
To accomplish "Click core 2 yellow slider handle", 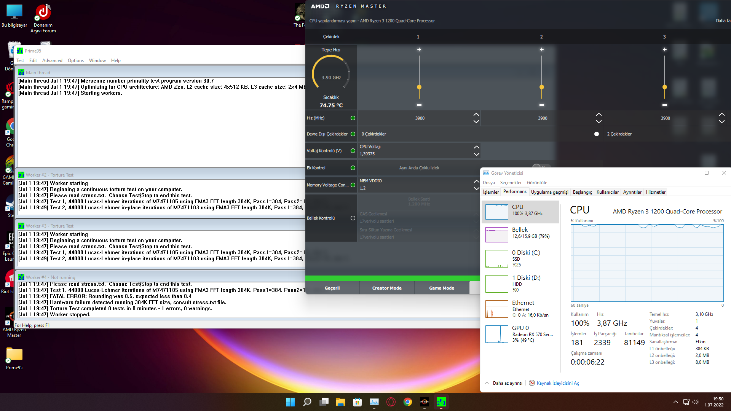I will click(542, 87).
